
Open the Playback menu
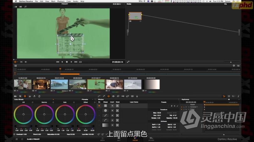(x=61, y=1)
